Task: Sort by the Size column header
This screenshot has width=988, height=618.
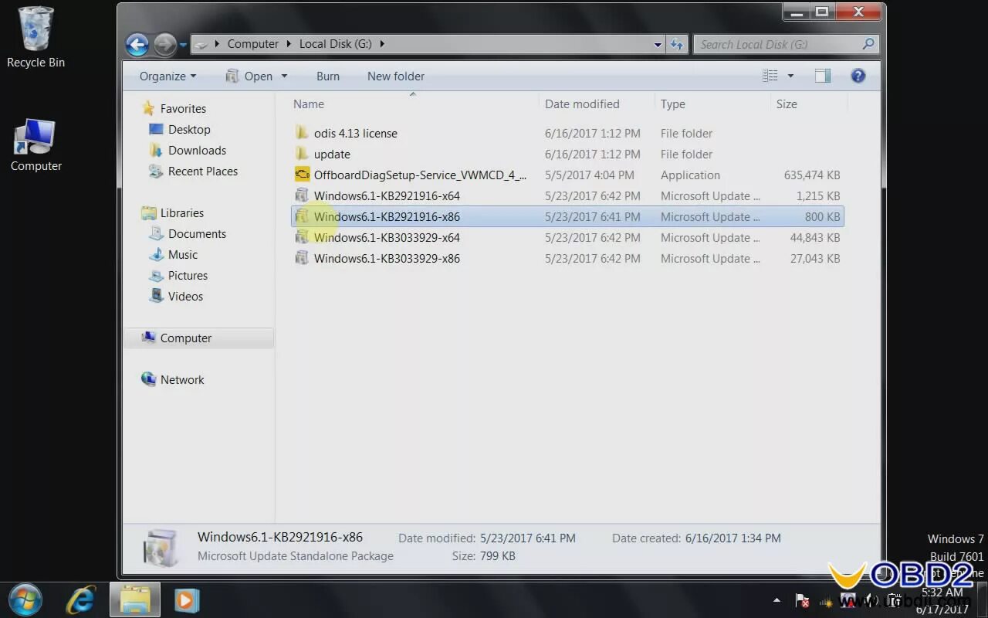Action: point(787,104)
